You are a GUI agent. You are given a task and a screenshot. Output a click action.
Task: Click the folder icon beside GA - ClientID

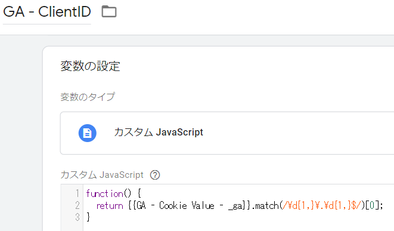click(x=109, y=11)
